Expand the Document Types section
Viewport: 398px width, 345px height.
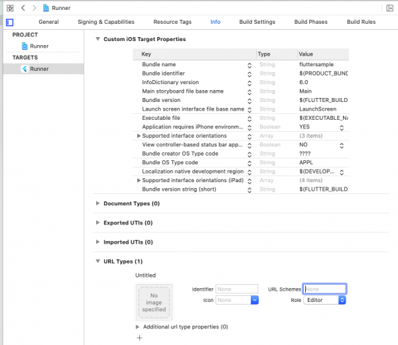[x=98, y=203]
